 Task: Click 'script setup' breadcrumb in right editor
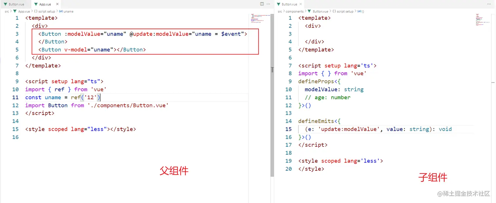pyautogui.click(x=345, y=11)
